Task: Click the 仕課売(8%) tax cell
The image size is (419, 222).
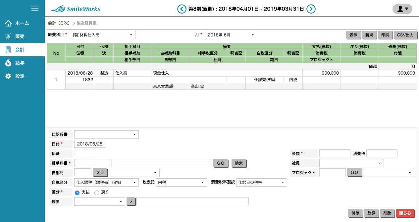Action: 265,80
